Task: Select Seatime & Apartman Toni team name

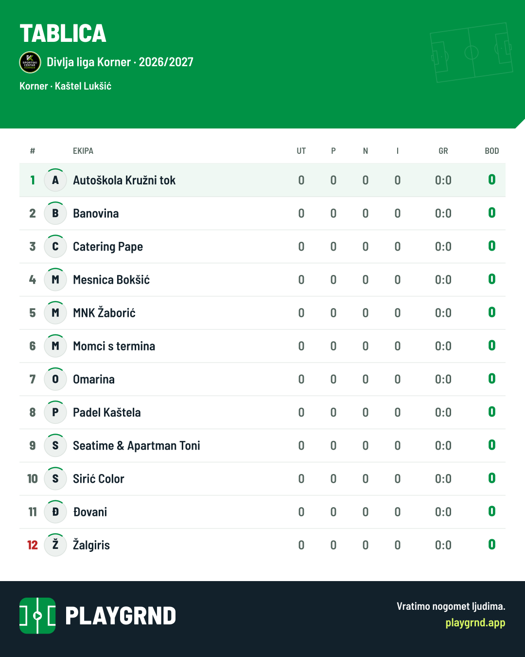Action: click(x=137, y=446)
